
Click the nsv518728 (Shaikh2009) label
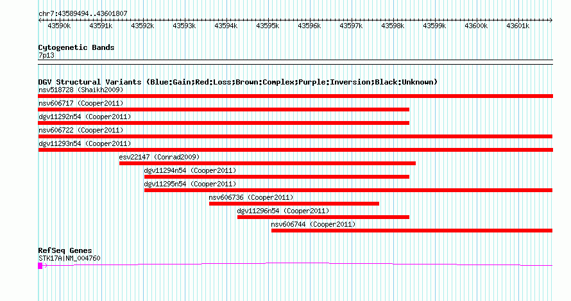point(81,90)
